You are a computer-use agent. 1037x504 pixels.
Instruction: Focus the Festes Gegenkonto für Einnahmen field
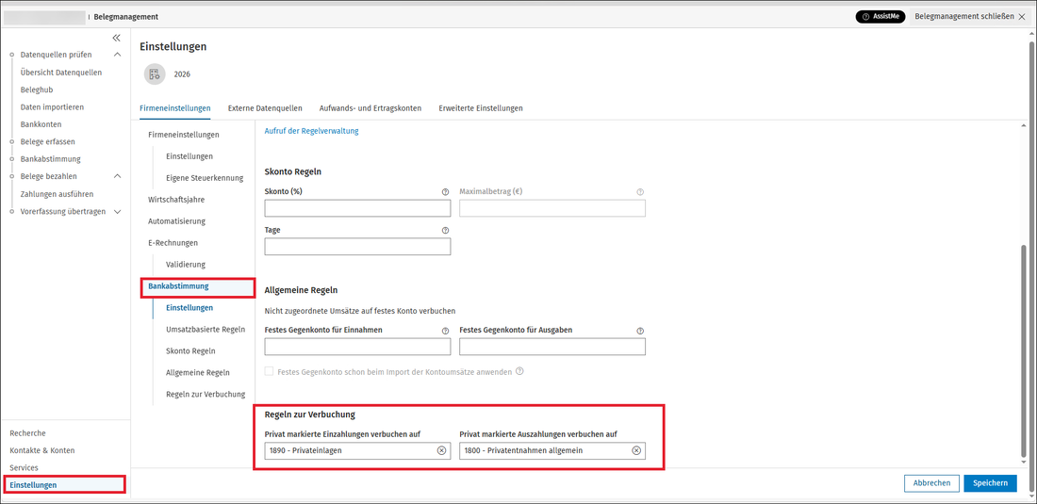tap(358, 347)
